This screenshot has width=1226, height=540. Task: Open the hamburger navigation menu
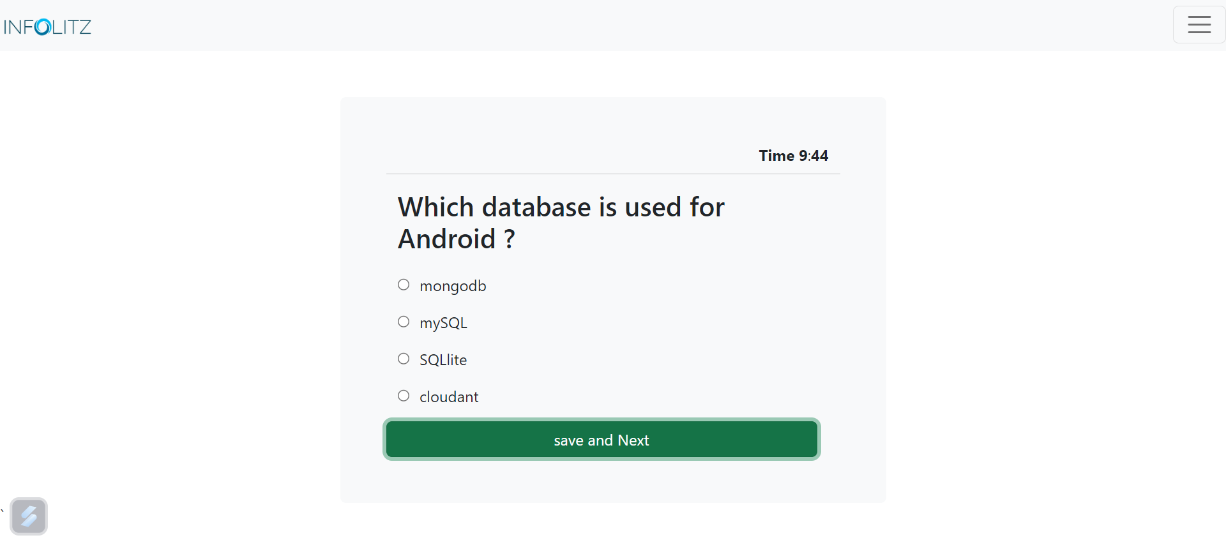coord(1199,25)
